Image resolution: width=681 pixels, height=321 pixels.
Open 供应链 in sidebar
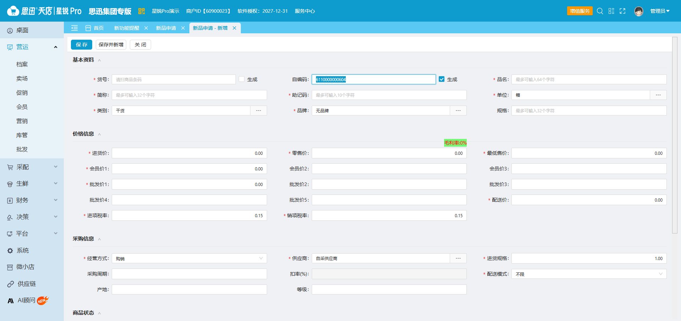pyautogui.click(x=32, y=284)
